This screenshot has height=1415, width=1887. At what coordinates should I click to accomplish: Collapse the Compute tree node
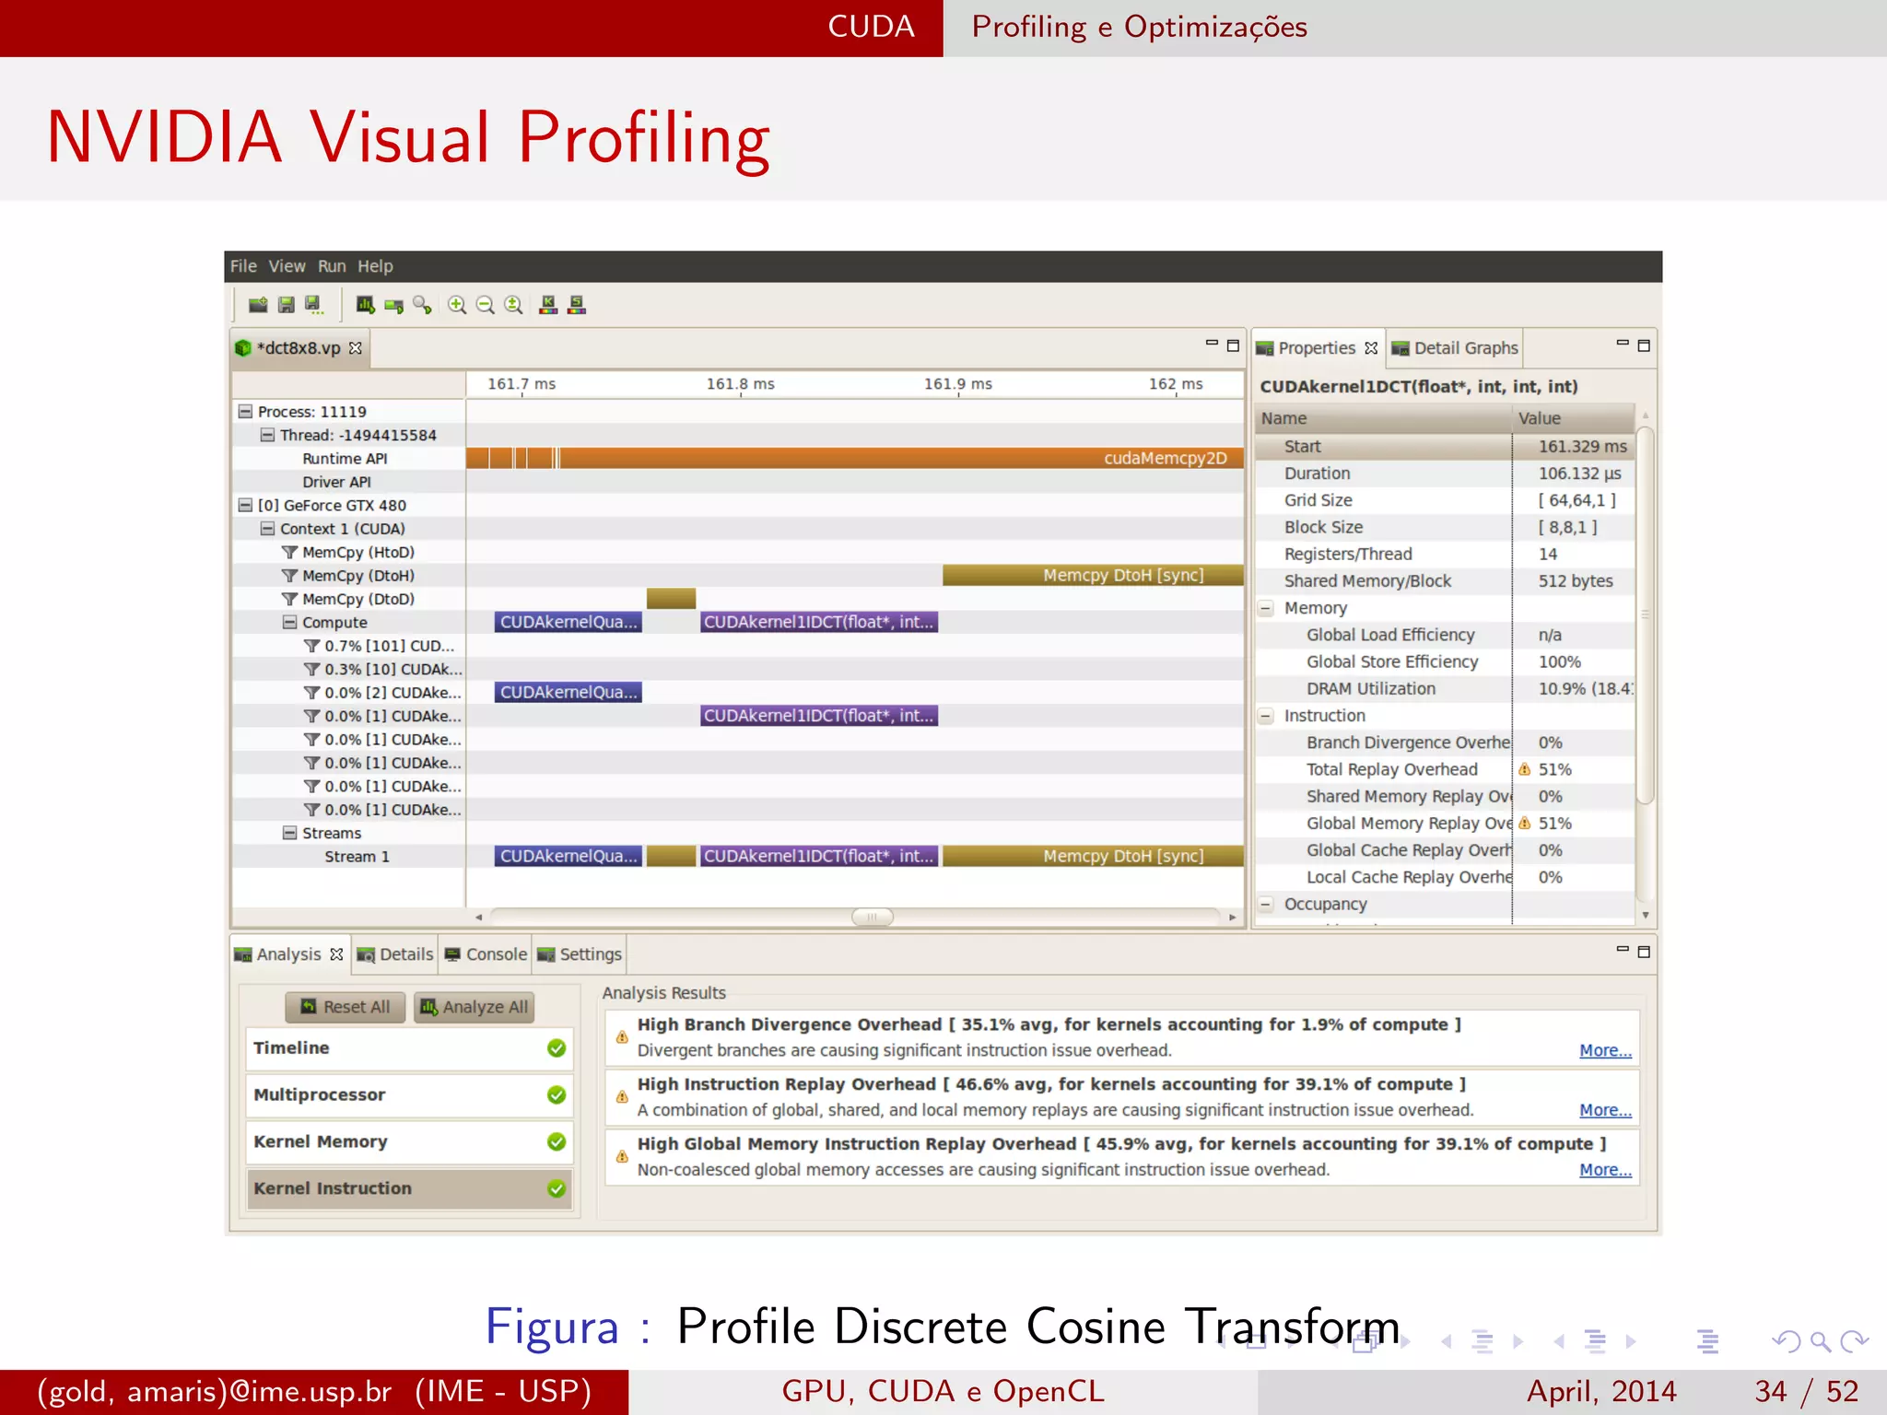click(289, 622)
